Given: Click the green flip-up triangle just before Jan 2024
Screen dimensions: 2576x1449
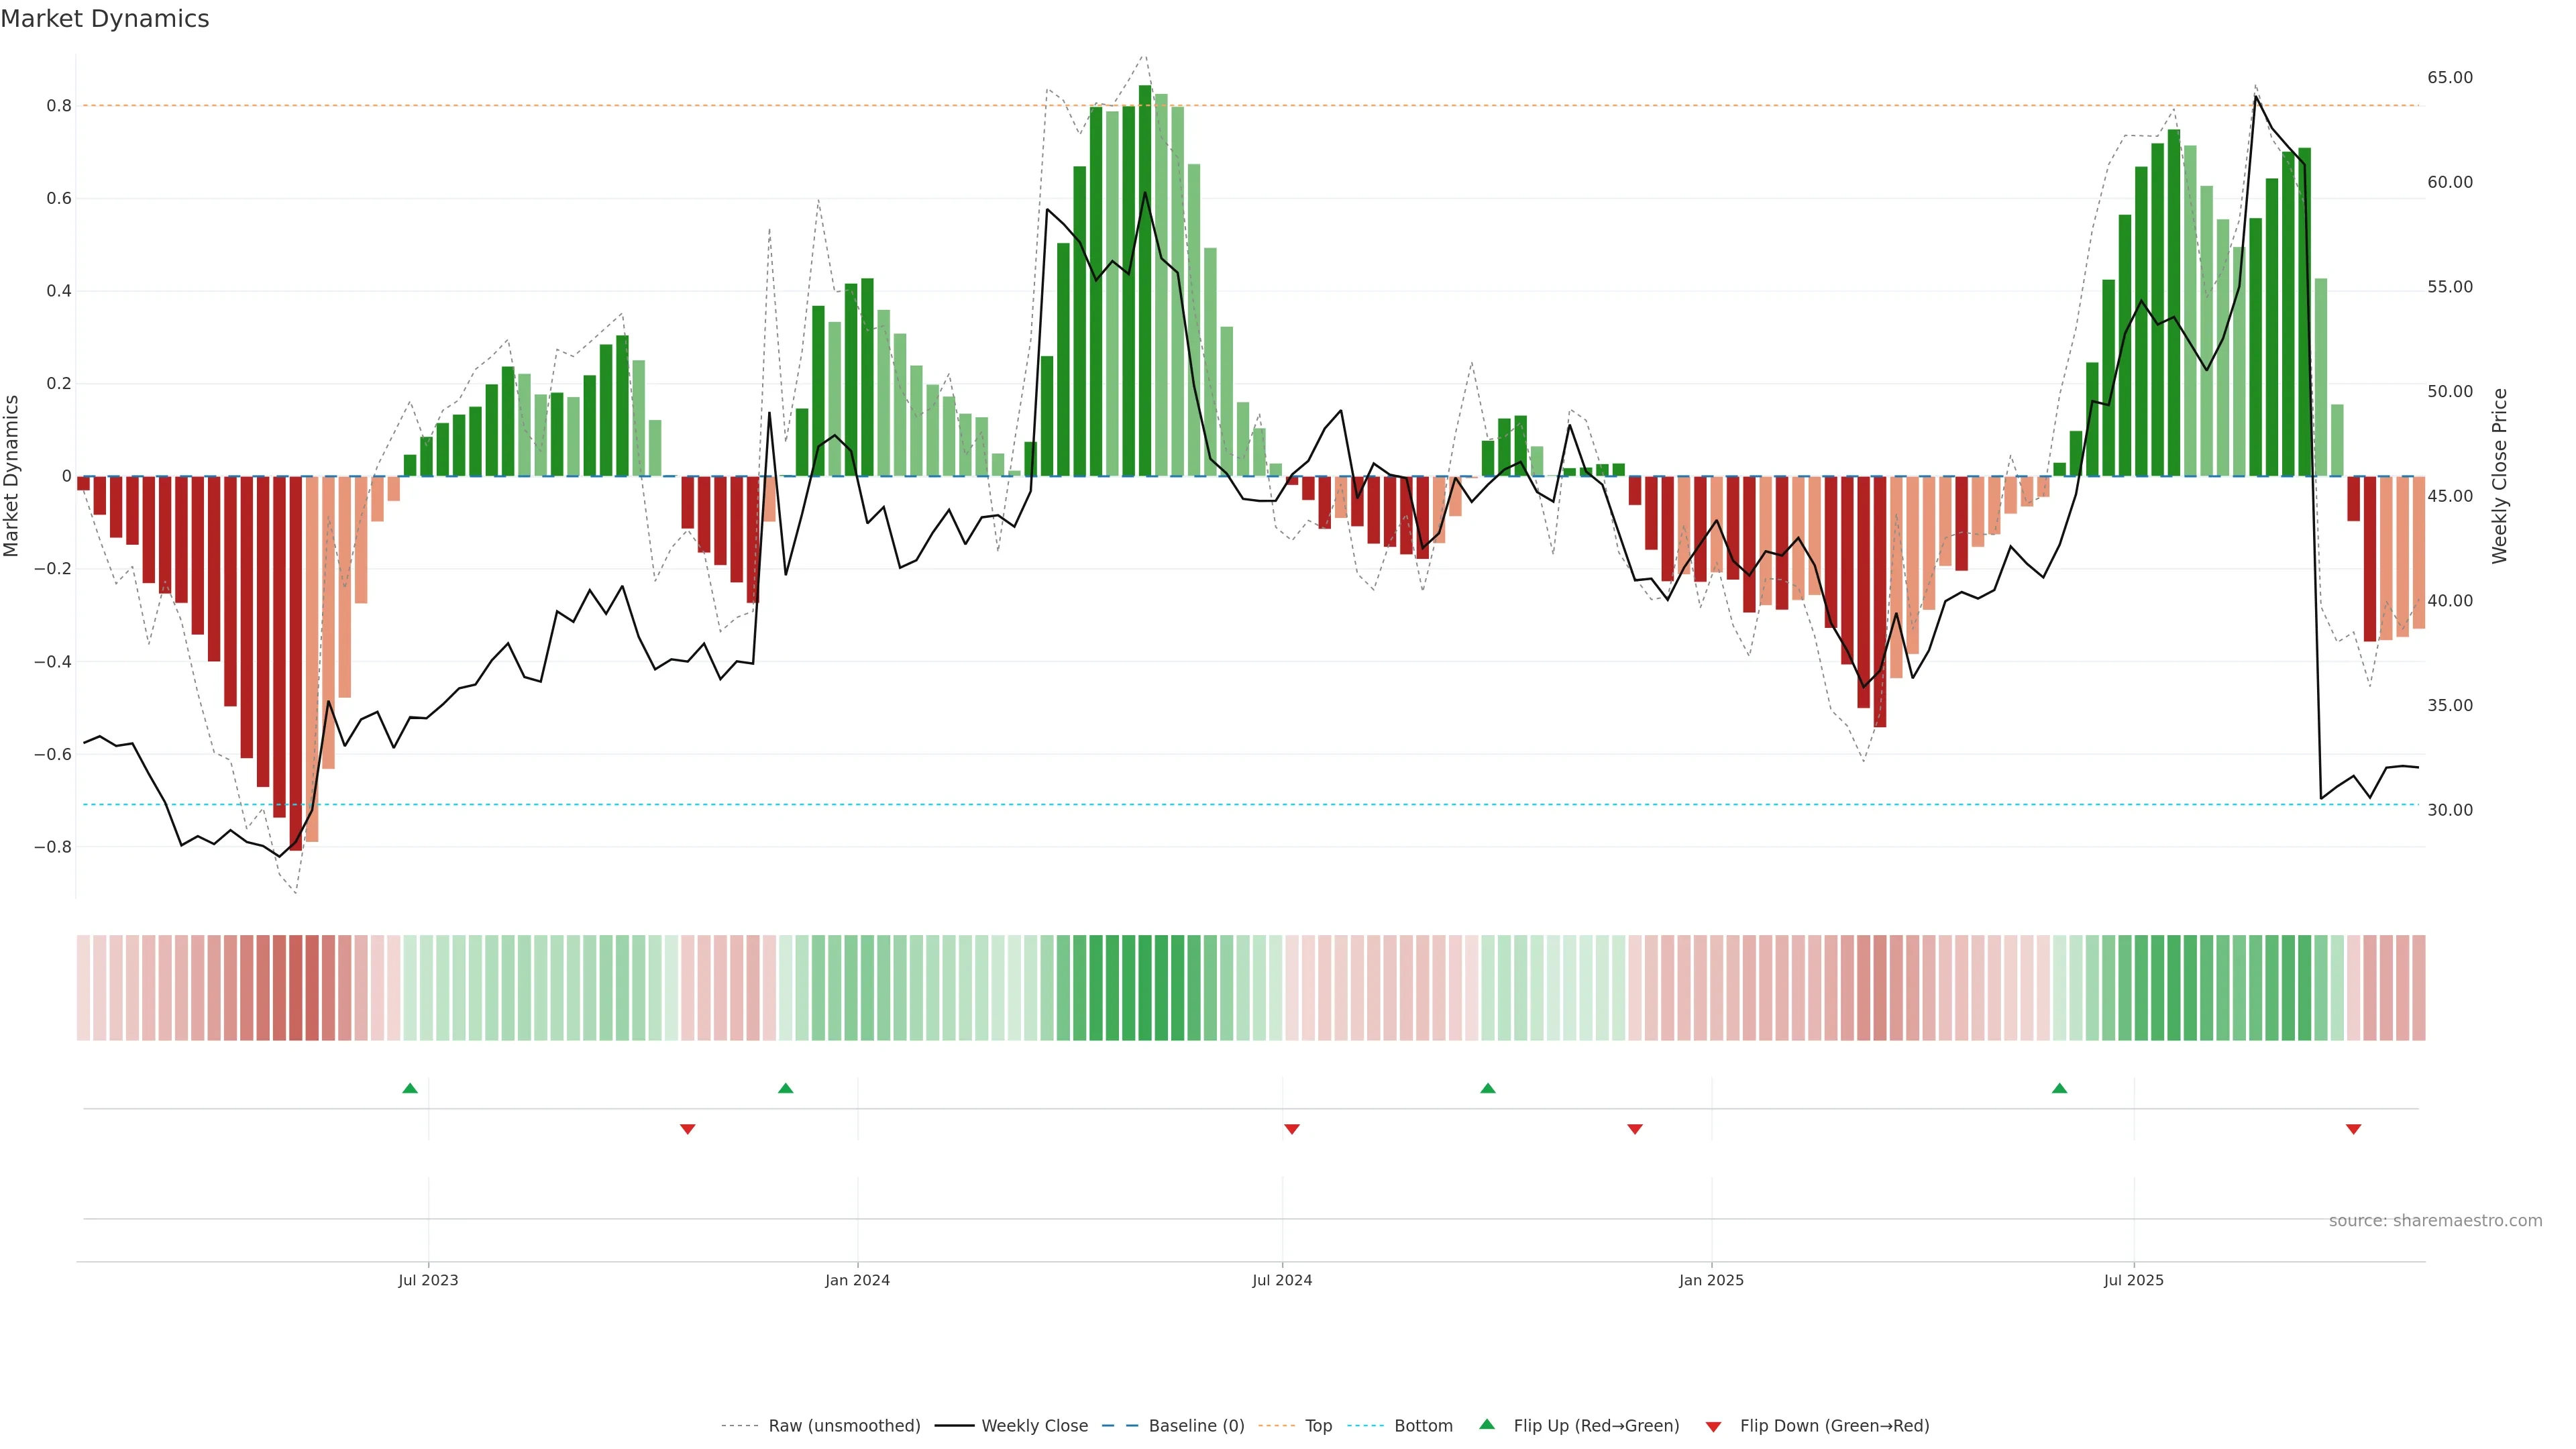Looking at the screenshot, I should coord(785,1088).
